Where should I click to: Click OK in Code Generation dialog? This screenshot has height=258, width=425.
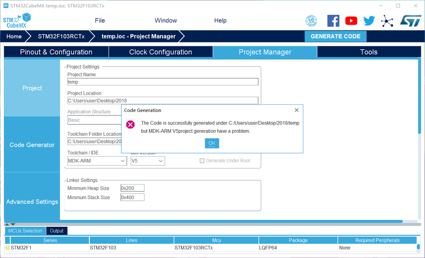click(212, 143)
